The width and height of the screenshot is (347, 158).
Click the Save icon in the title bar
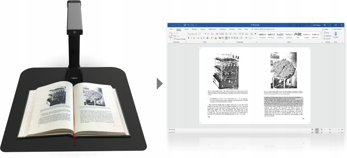[x=185, y=25]
